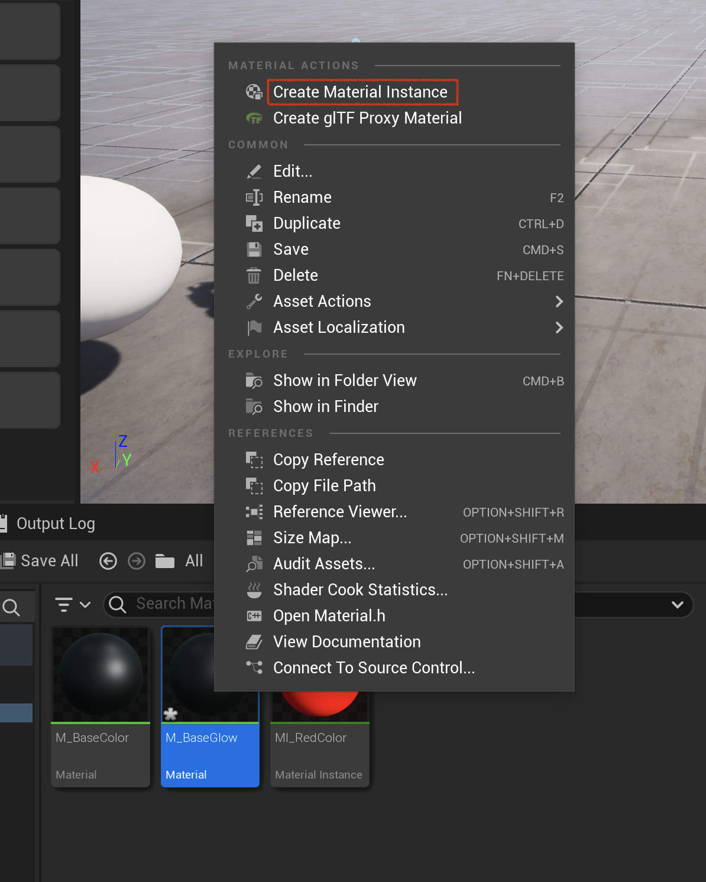Image resolution: width=706 pixels, height=882 pixels.
Task: Click the Audit Assets icon
Action: click(x=254, y=564)
